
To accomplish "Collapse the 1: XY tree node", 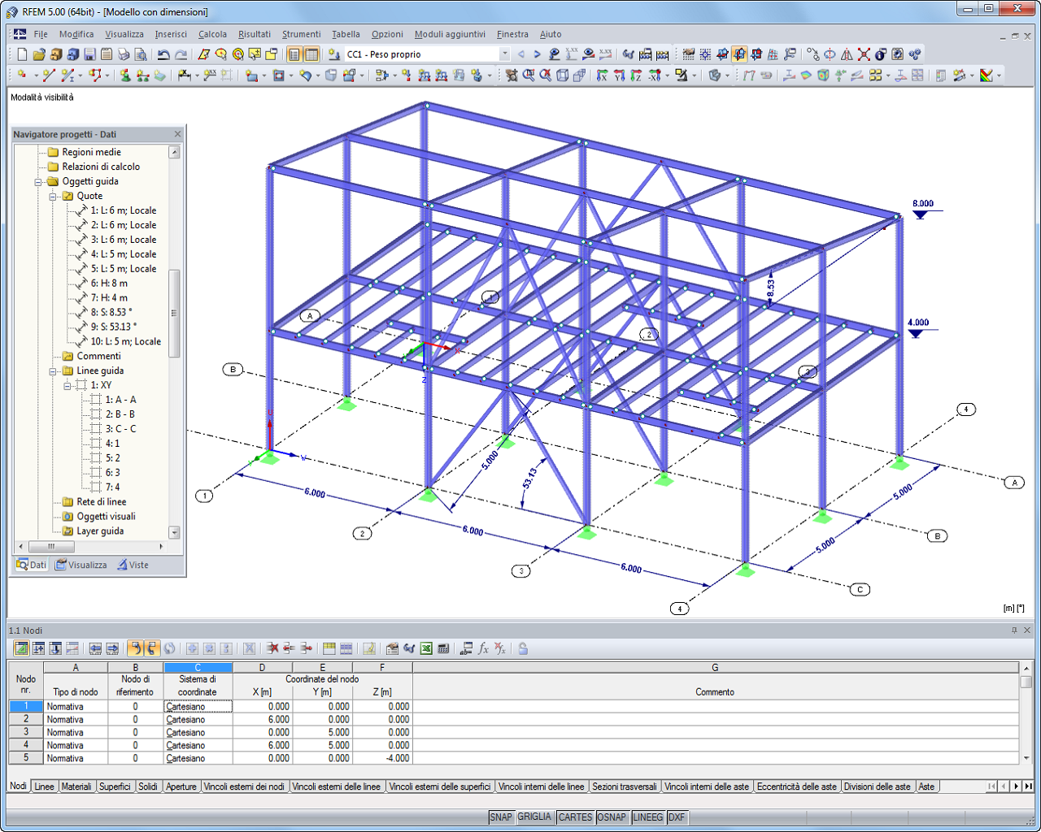I will 68,386.
